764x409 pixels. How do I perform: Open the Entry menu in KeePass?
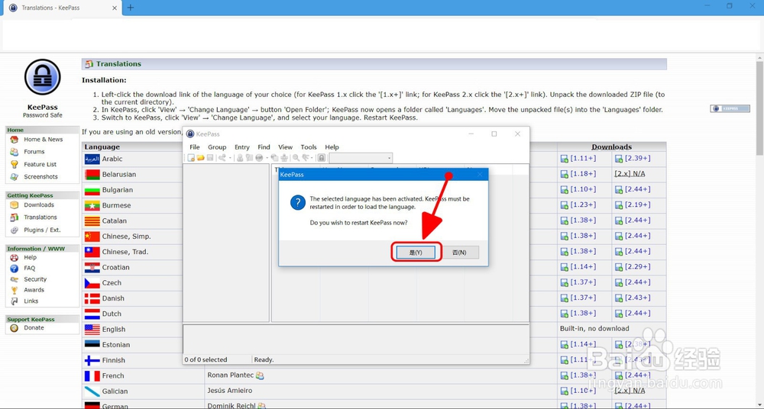point(241,147)
